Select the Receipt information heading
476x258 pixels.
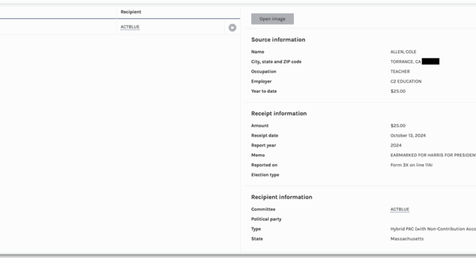click(x=278, y=114)
